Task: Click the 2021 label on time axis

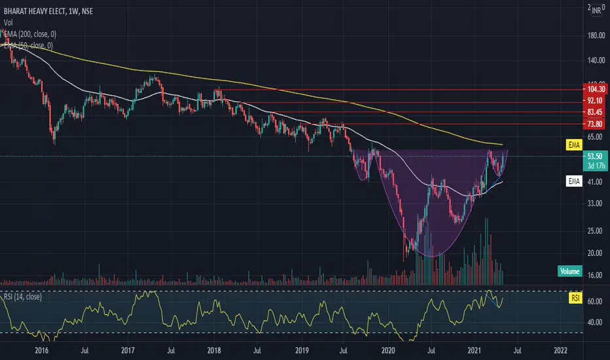Action: pos(475,351)
